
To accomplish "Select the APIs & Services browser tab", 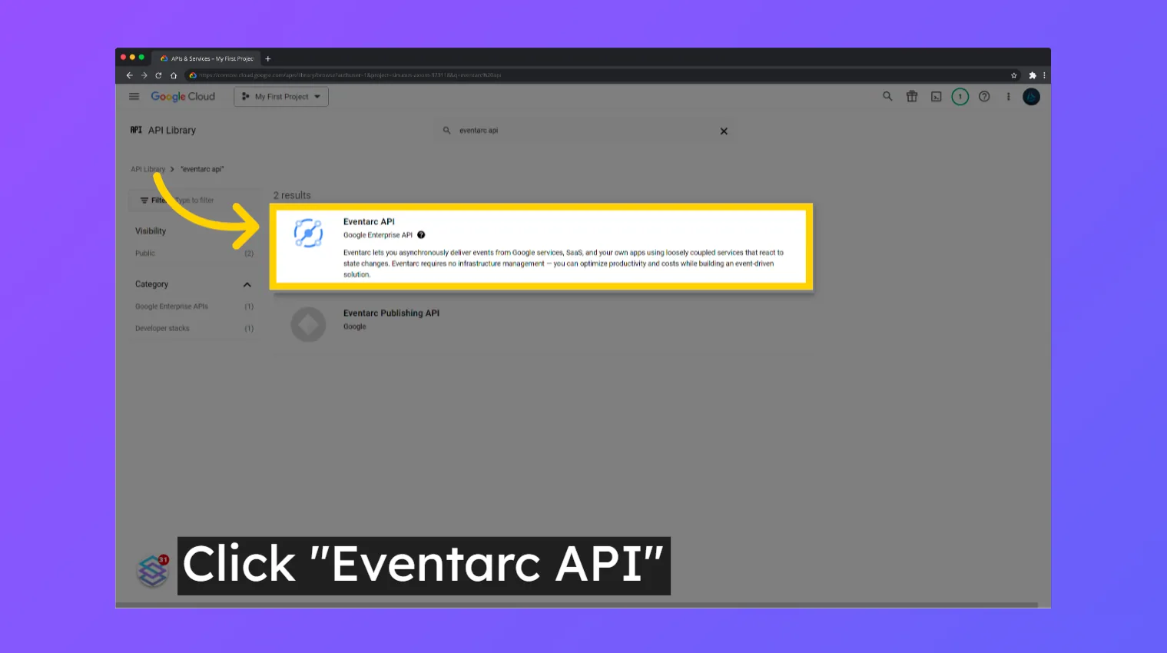I will pos(207,58).
